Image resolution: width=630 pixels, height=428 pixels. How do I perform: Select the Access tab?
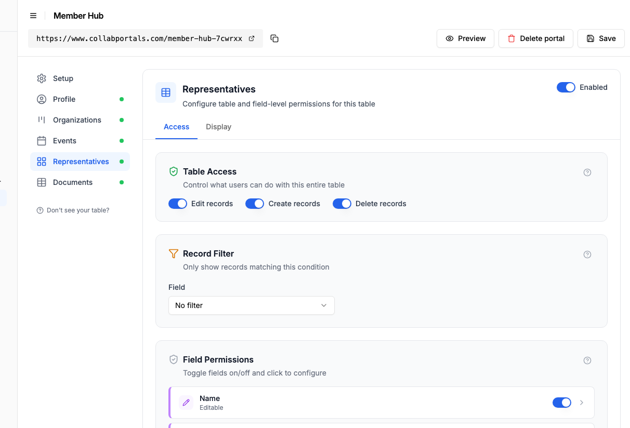coord(176,127)
